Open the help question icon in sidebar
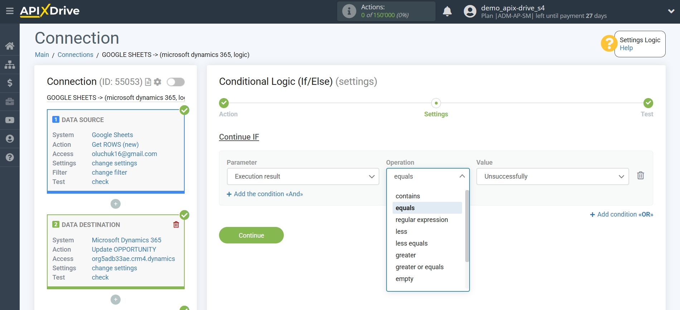 coord(10,158)
